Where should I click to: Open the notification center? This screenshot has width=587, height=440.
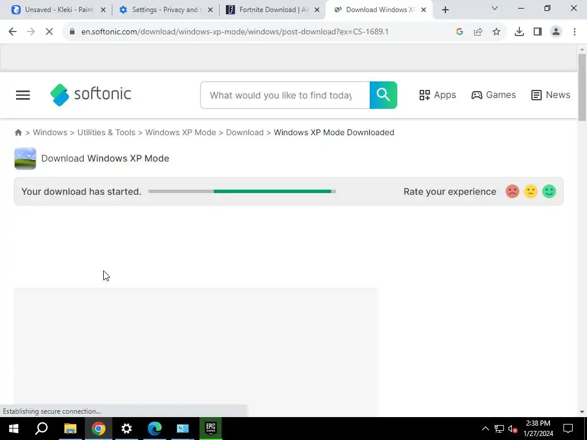coord(568,429)
